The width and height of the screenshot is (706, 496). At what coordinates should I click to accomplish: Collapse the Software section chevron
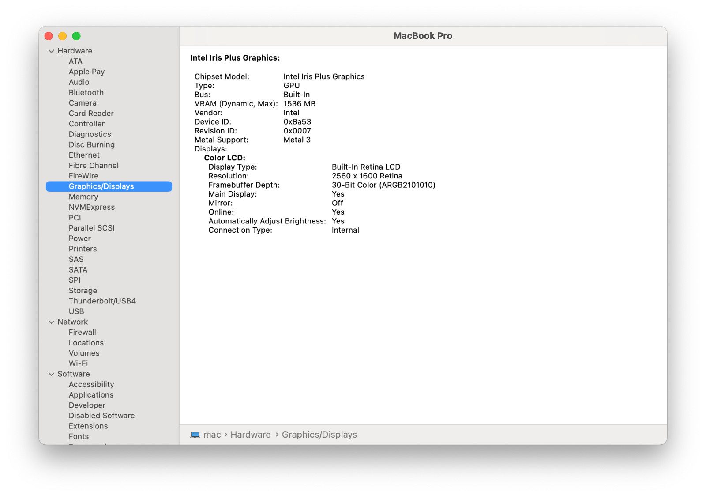[52, 375]
